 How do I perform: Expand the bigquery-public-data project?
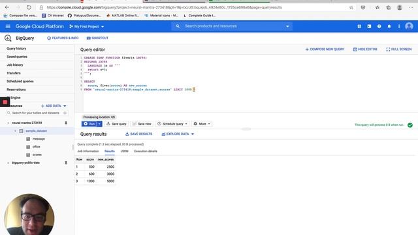(8, 163)
